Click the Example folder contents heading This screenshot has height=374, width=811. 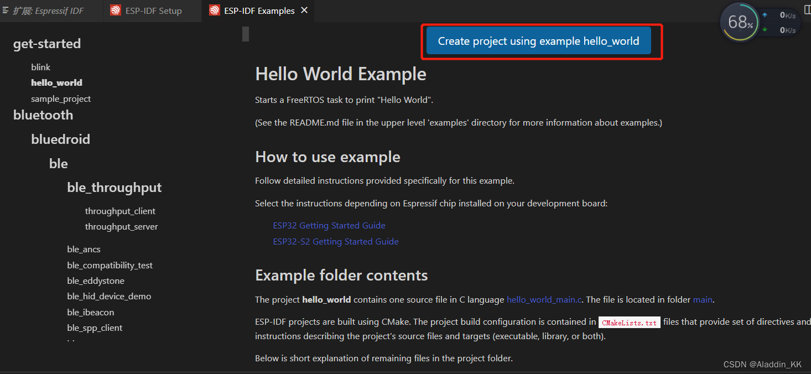coord(341,276)
